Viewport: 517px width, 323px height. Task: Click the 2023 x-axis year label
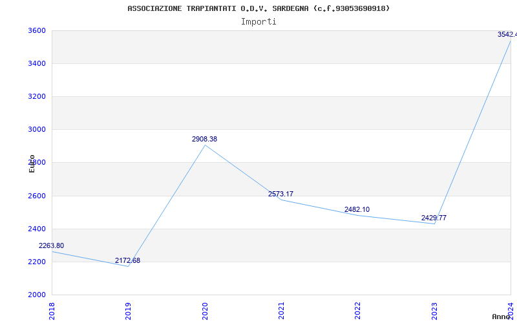pyautogui.click(x=434, y=311)
